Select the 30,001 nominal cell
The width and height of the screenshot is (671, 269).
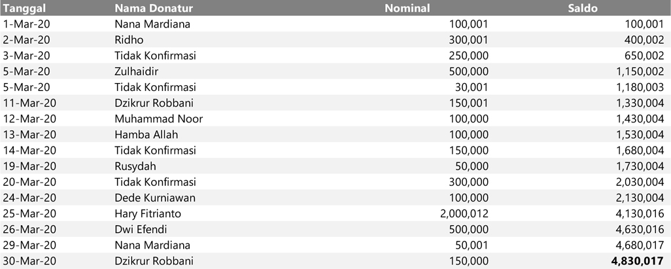point(472,87)
